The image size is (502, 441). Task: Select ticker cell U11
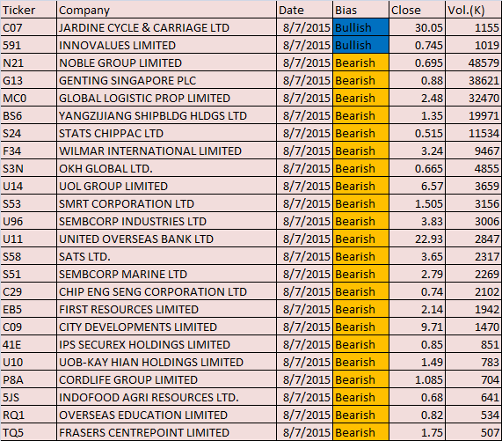click(28, 239)
